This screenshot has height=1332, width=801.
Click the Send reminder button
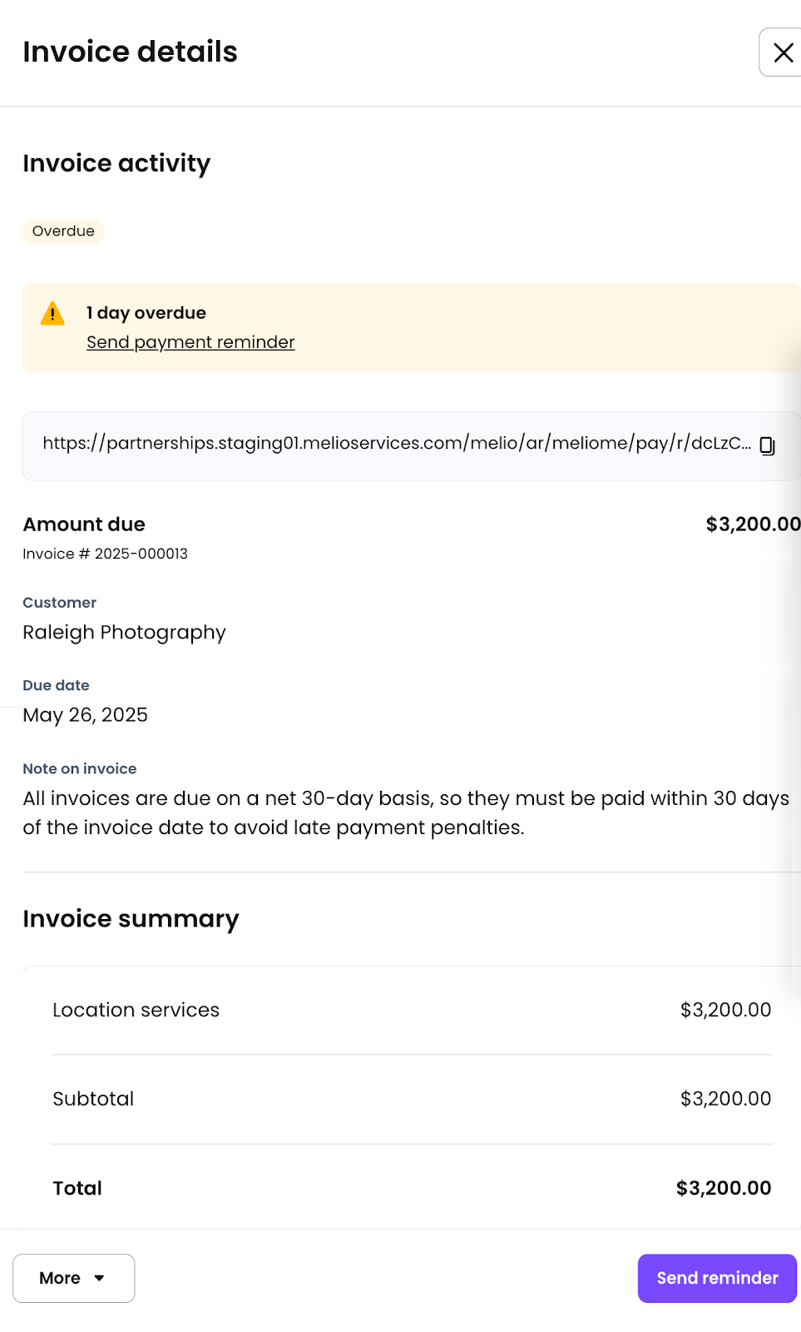[x=717, y=1278]
